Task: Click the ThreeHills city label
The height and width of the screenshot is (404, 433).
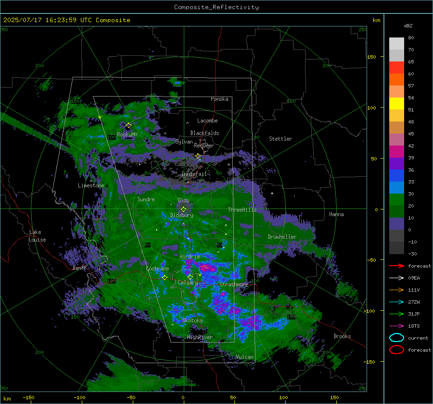Action: point(242,210)
